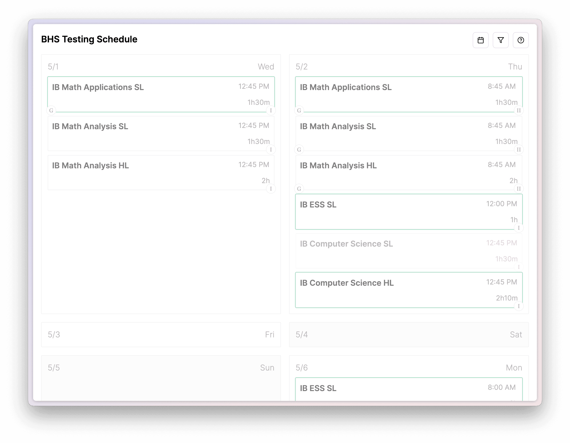Open the calendar date picker icon
This screenshot has width=570, height=443.
[480, 40]
